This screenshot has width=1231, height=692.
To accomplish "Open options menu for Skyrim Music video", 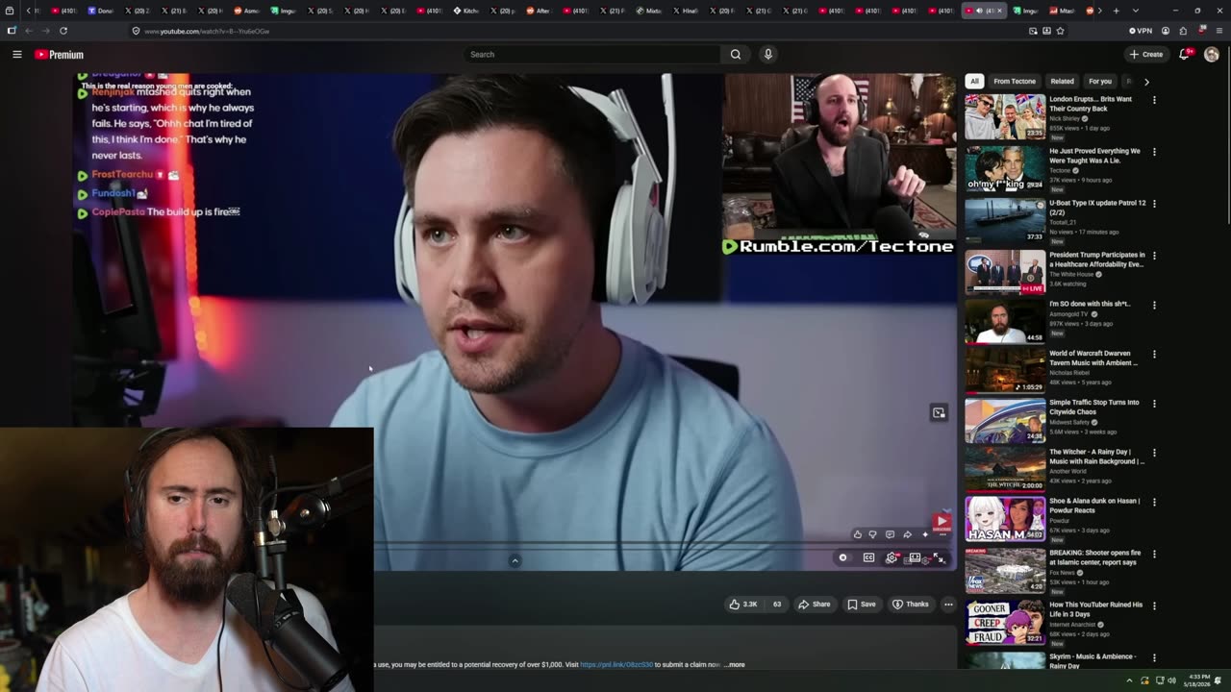I will (1154, 657).
